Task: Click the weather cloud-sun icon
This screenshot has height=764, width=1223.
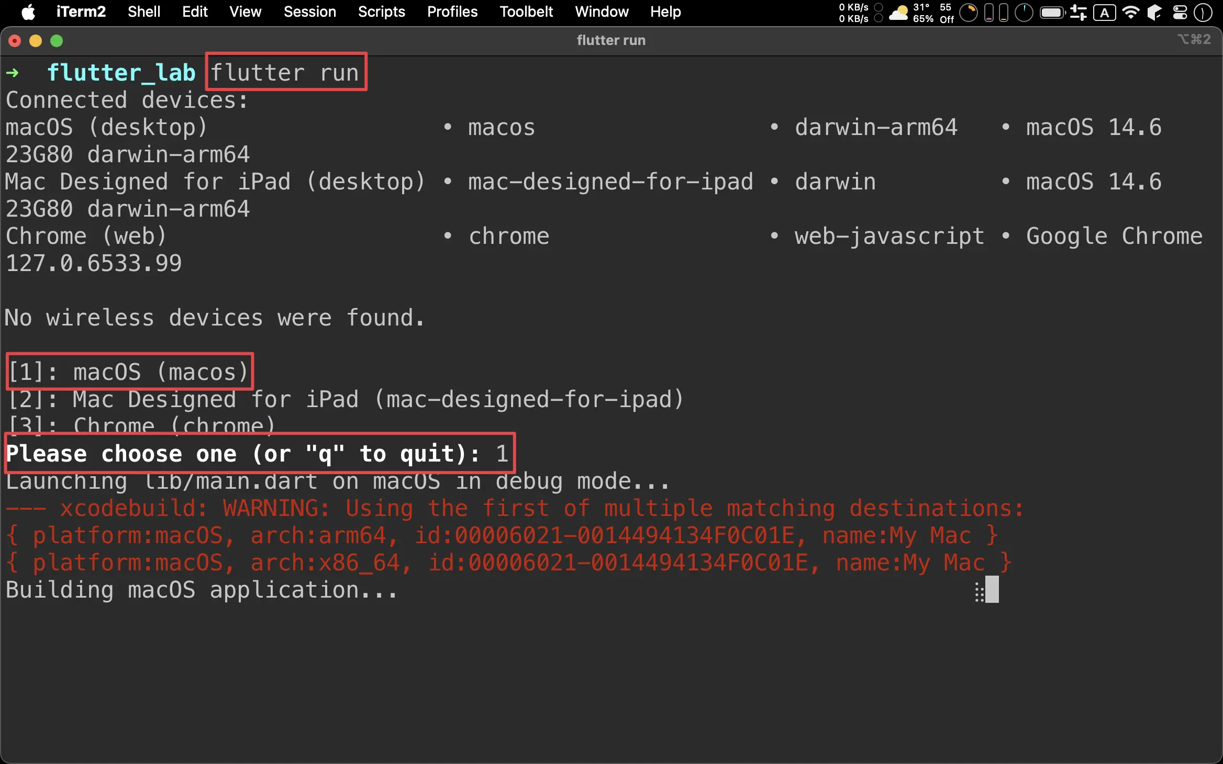Action: pos(899,13)
